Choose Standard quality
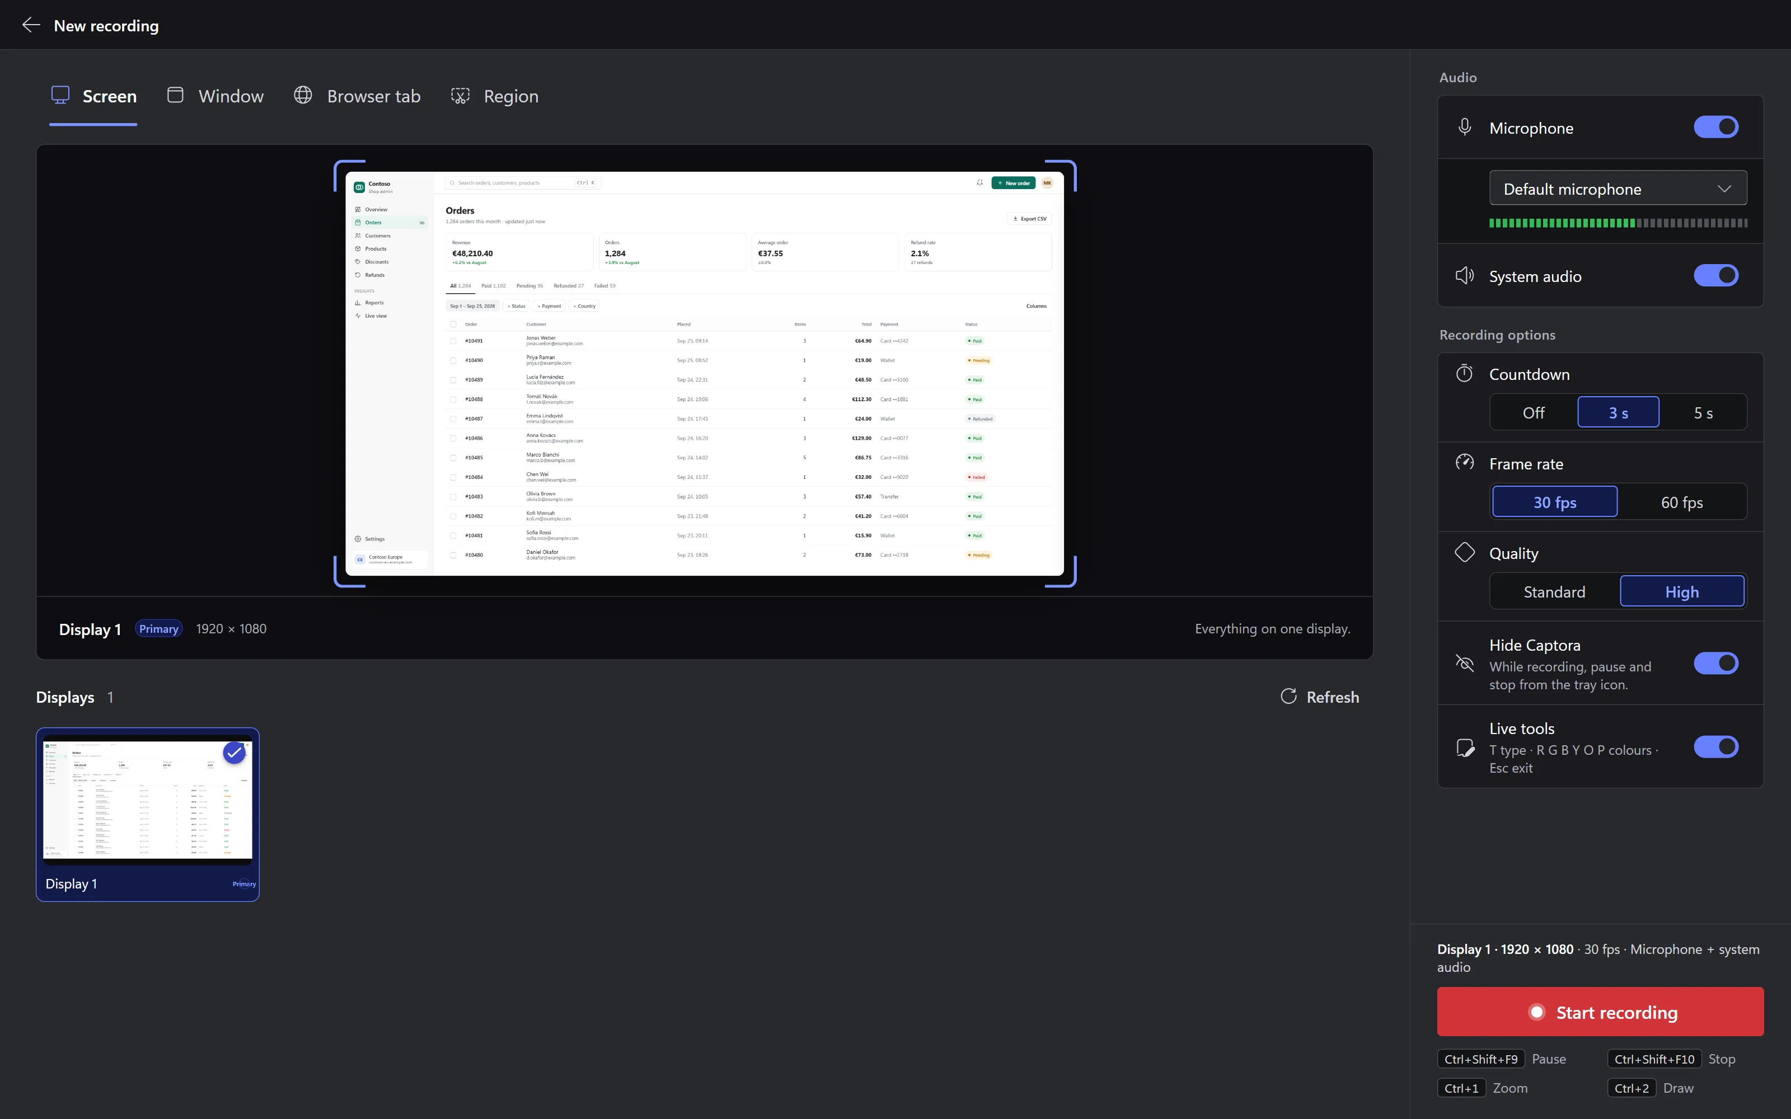 click(x=1554, y=591)
